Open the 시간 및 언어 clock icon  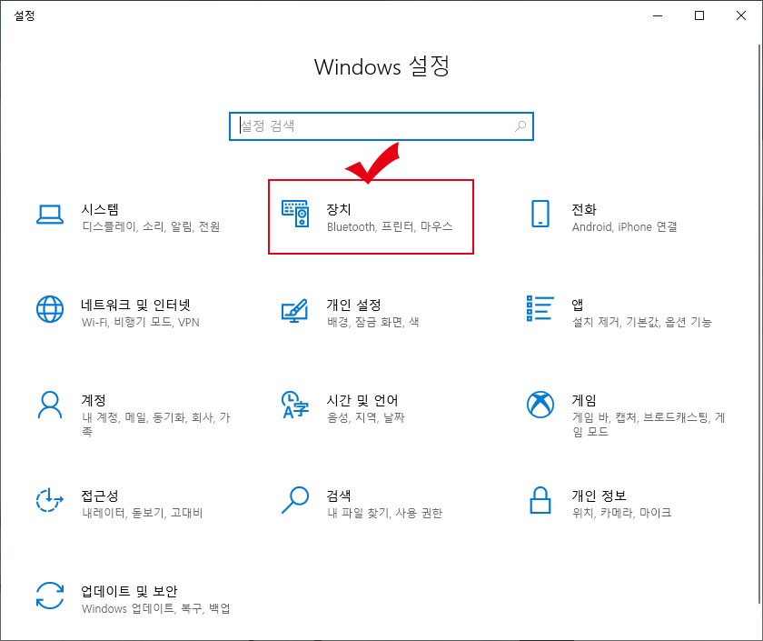pos(295,405)
